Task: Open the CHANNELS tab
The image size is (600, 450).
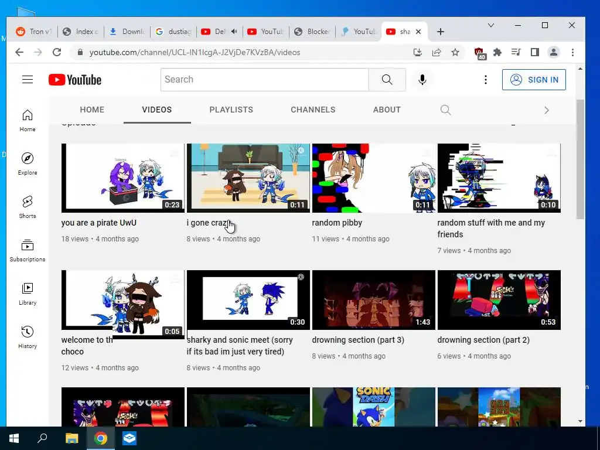Action: (313, 110)
